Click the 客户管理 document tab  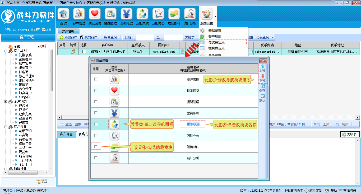click(x=68, y=32)
